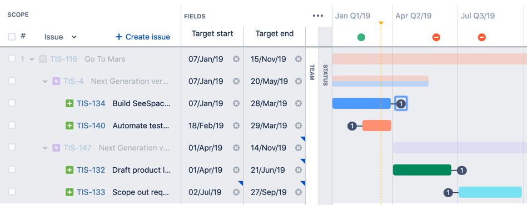Tick the select-all checkbox in Scope header
This screenshot has width=527, height=205.
point(12,37)
